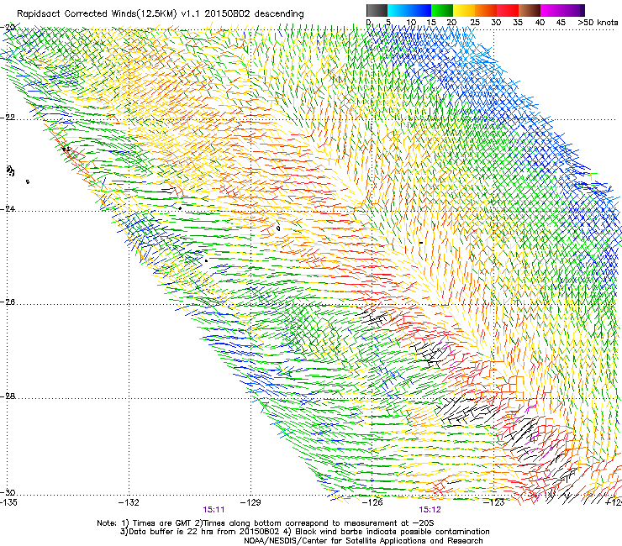
Task: Click the orange 25-30 knots legend swatch
Action: click(x=486, y=10)
